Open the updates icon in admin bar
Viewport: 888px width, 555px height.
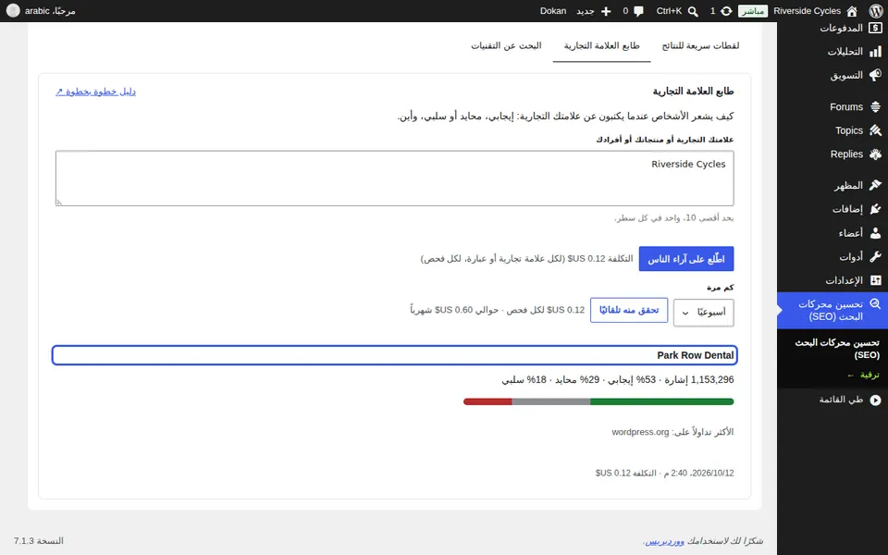point(725,11)
